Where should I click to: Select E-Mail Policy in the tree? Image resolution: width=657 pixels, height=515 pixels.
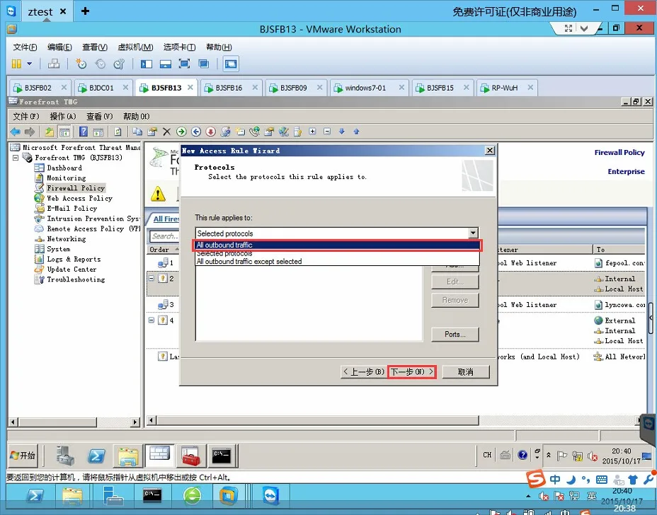72,209
